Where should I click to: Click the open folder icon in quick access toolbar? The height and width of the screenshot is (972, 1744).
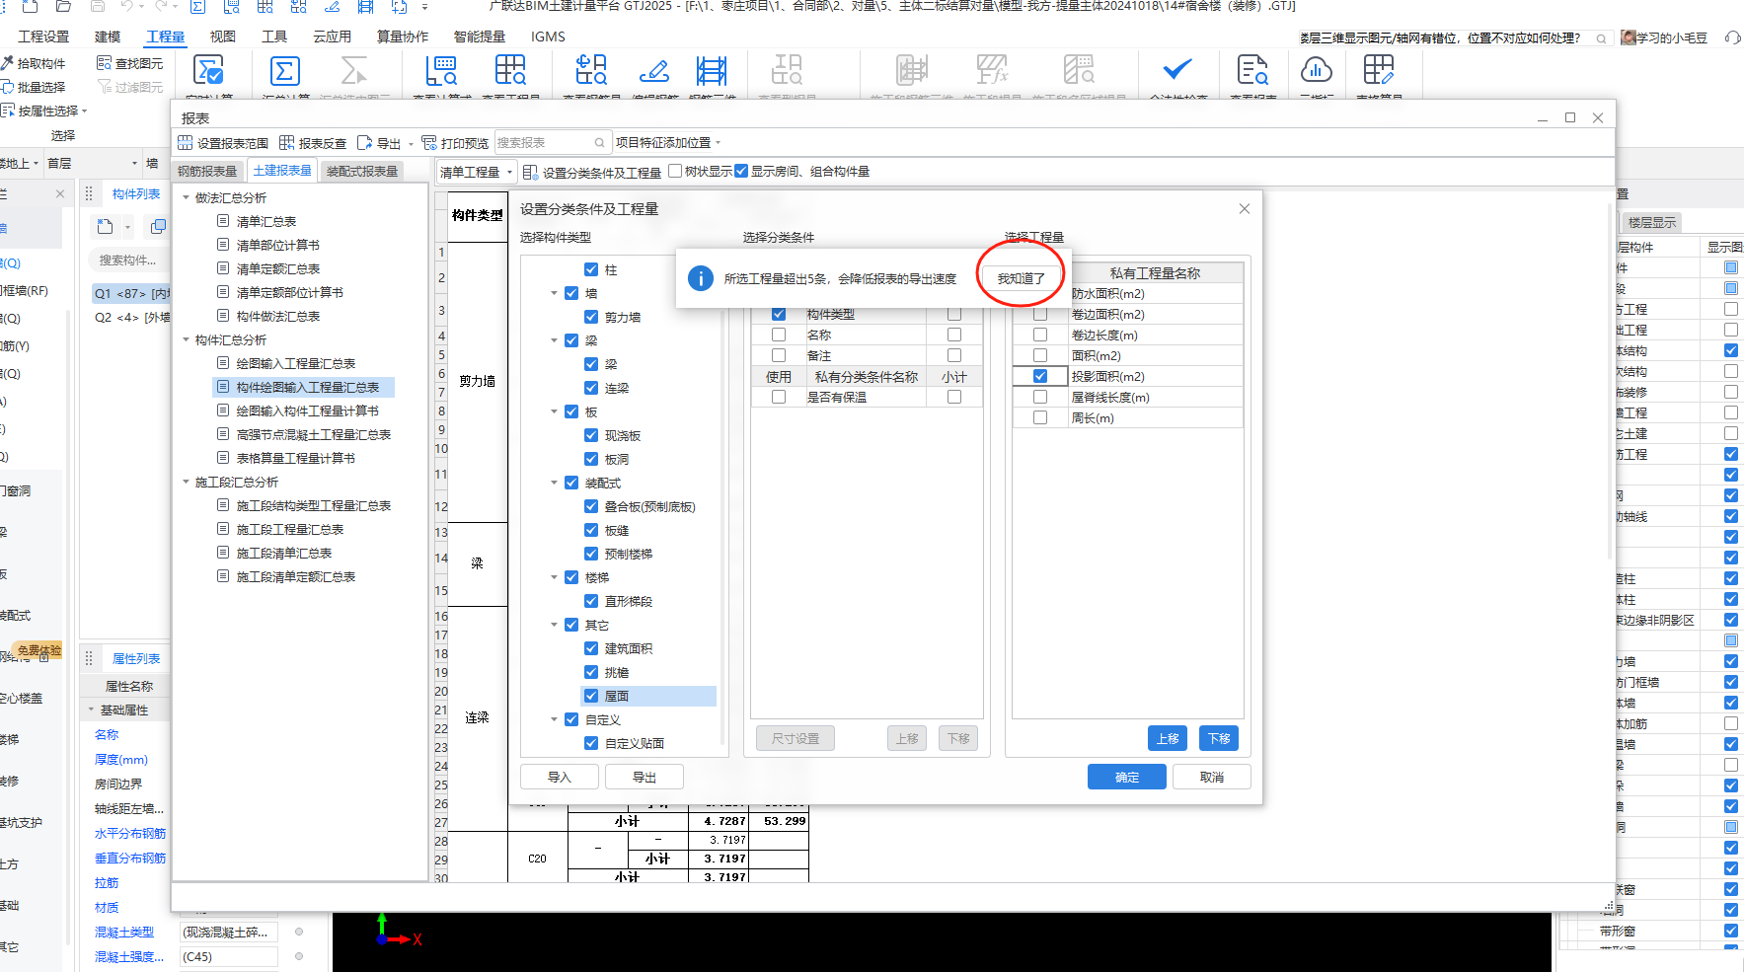[63, 6]
